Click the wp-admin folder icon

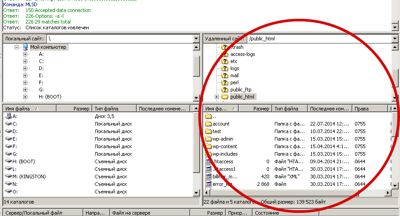[208, 139]
